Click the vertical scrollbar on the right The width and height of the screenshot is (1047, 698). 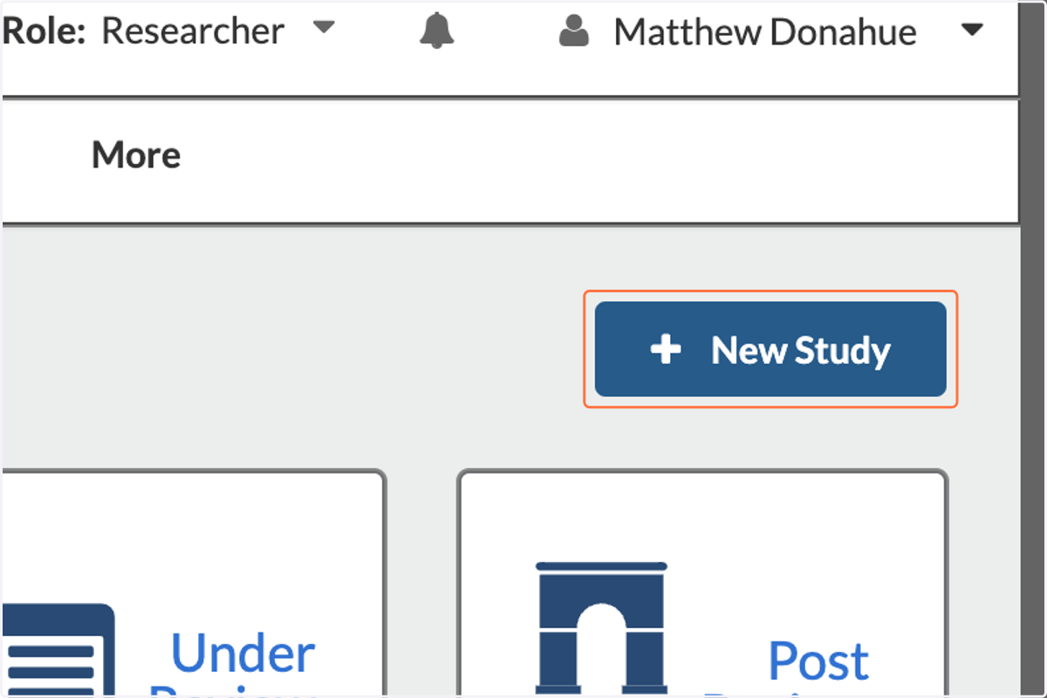point(1032,349)
